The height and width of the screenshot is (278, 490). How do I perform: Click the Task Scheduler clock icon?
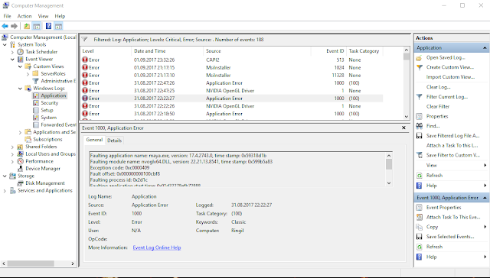point(21,52)
